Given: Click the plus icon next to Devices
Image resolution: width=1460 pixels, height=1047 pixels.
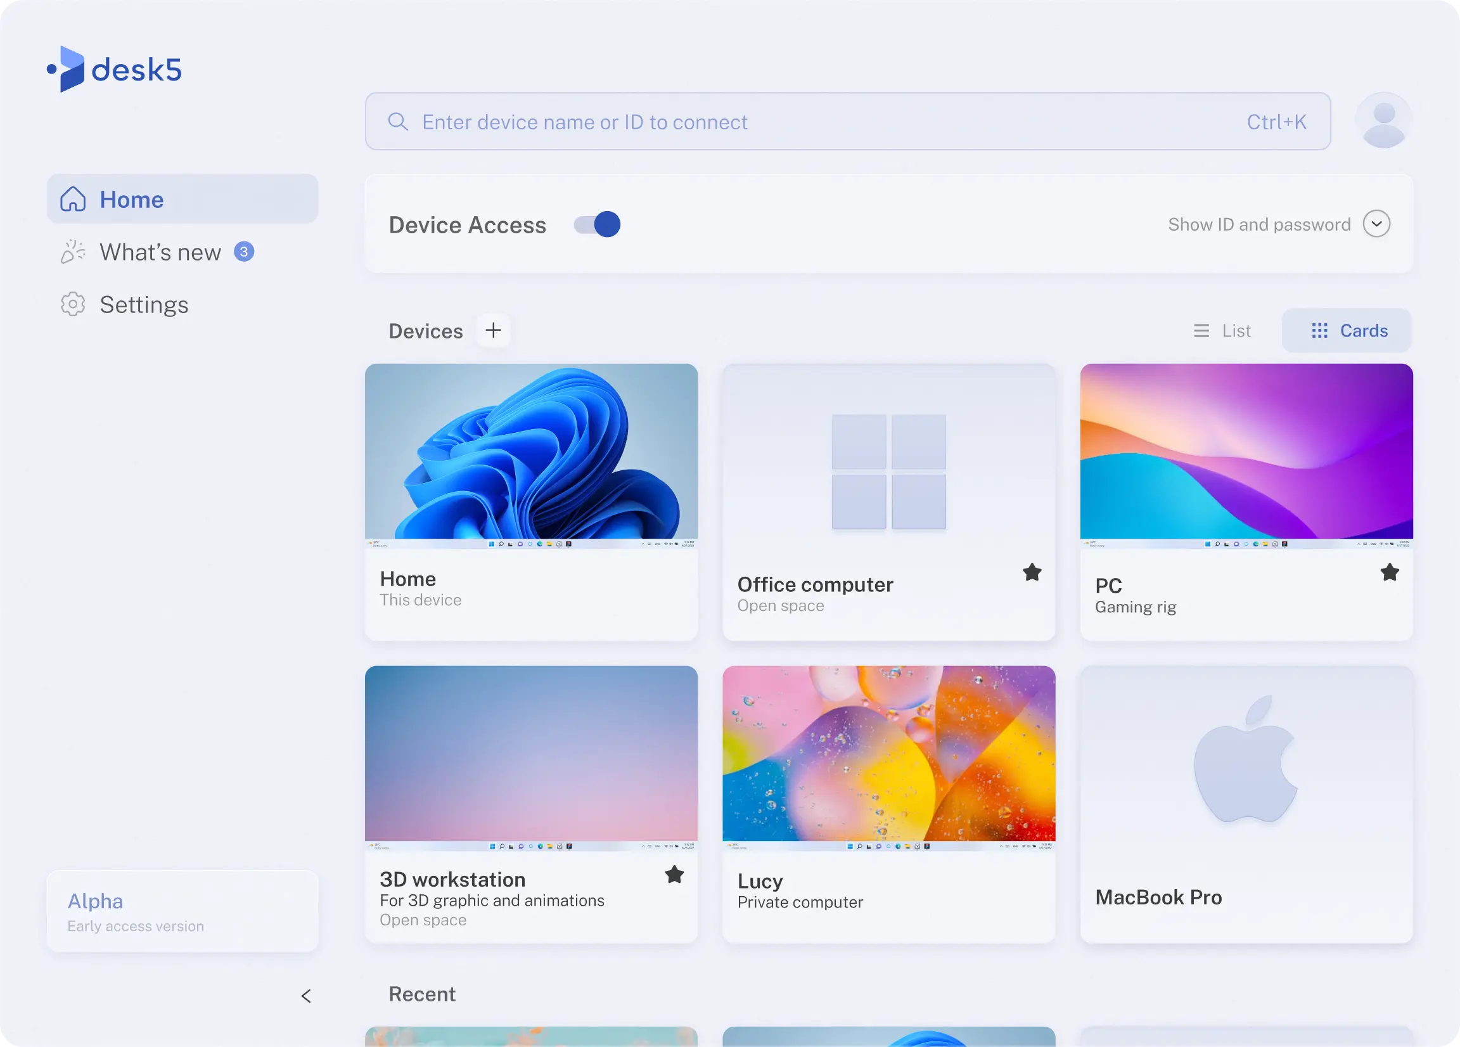Looking at the screenshot, I should click(493, 330).
